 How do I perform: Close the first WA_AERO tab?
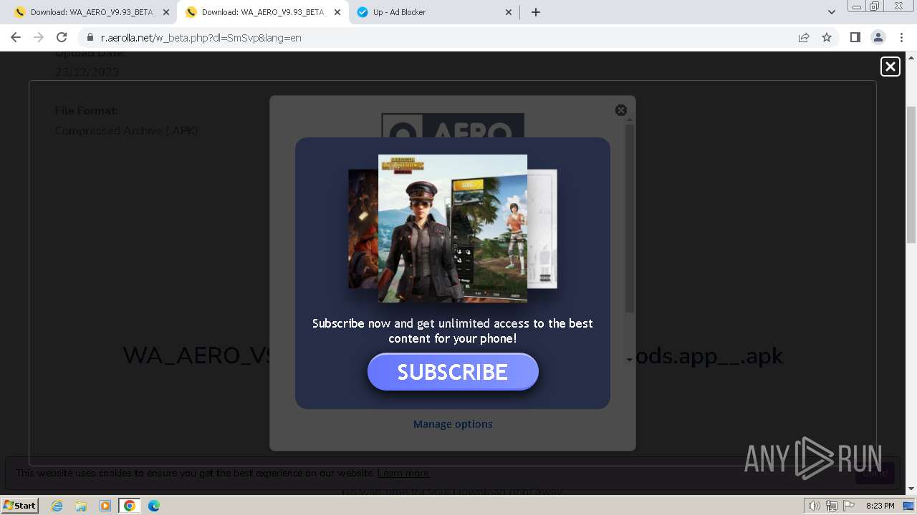coord(166,12)
